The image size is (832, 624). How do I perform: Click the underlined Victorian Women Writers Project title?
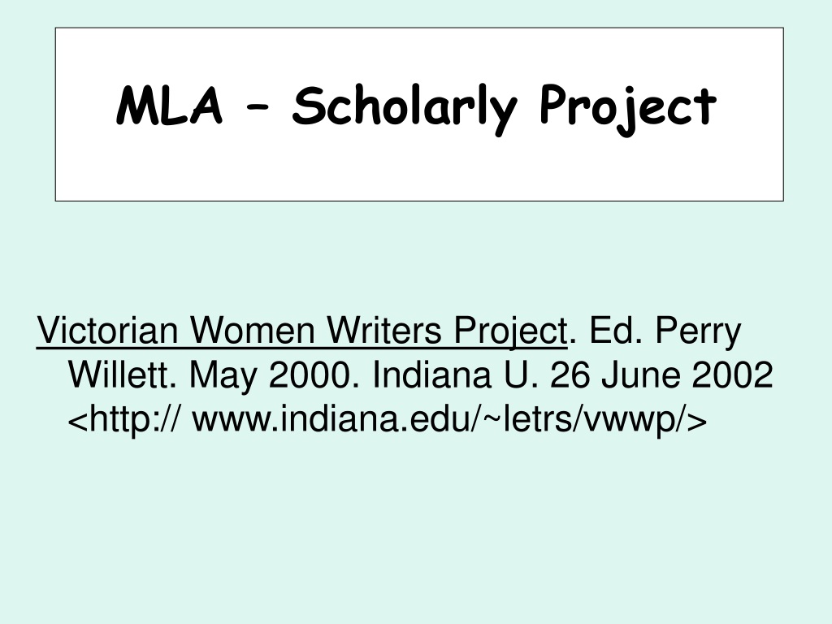coord(302,331)
